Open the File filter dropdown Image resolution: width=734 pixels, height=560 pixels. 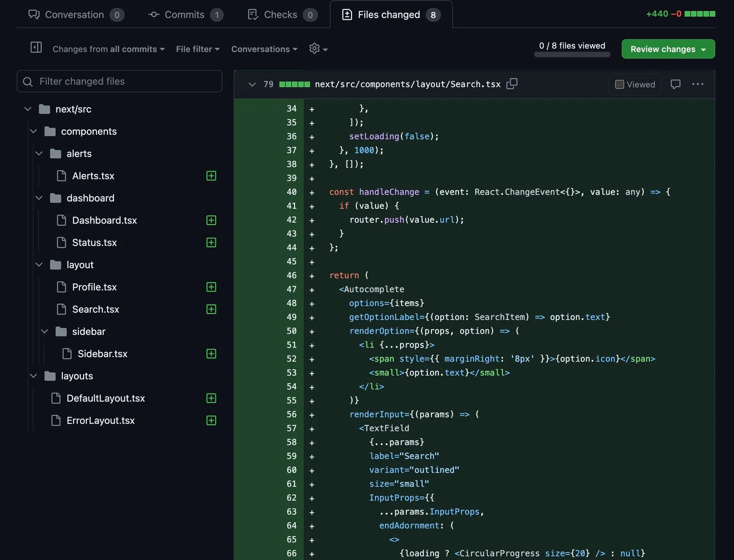pos(198,49)
